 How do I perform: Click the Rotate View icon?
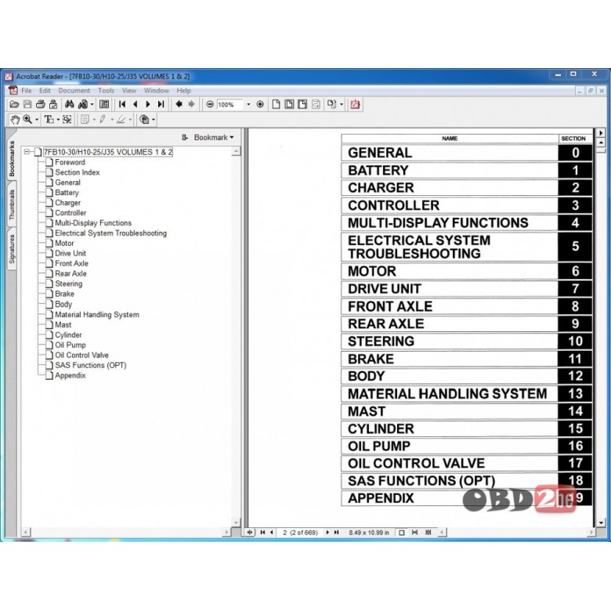331,104
